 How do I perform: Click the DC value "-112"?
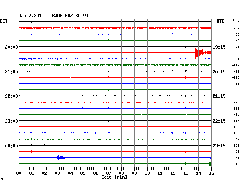pos(235,66)
